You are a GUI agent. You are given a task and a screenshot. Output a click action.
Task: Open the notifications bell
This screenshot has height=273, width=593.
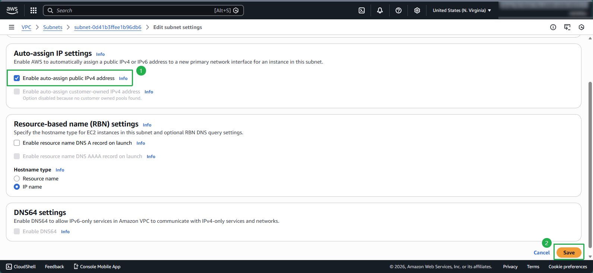click(380, 10)
